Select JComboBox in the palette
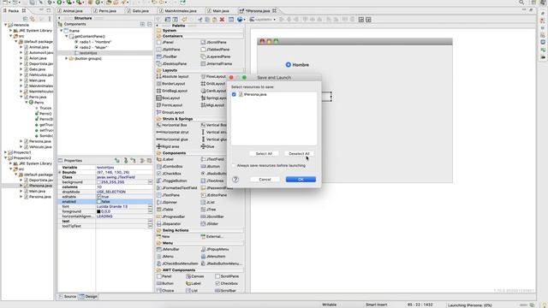The height and width of the screenshot is (308, 548). click(x=170, y=167)
